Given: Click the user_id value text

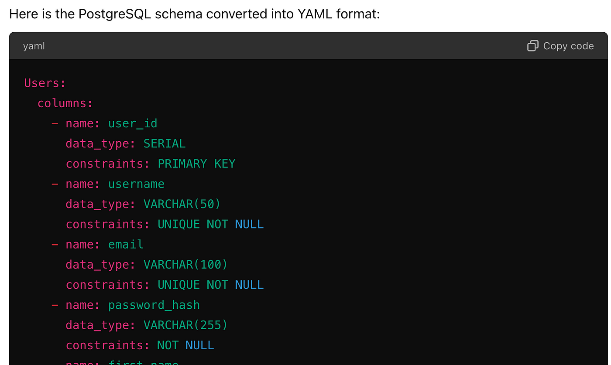Looking at the screenshot, I should (133, 123).
